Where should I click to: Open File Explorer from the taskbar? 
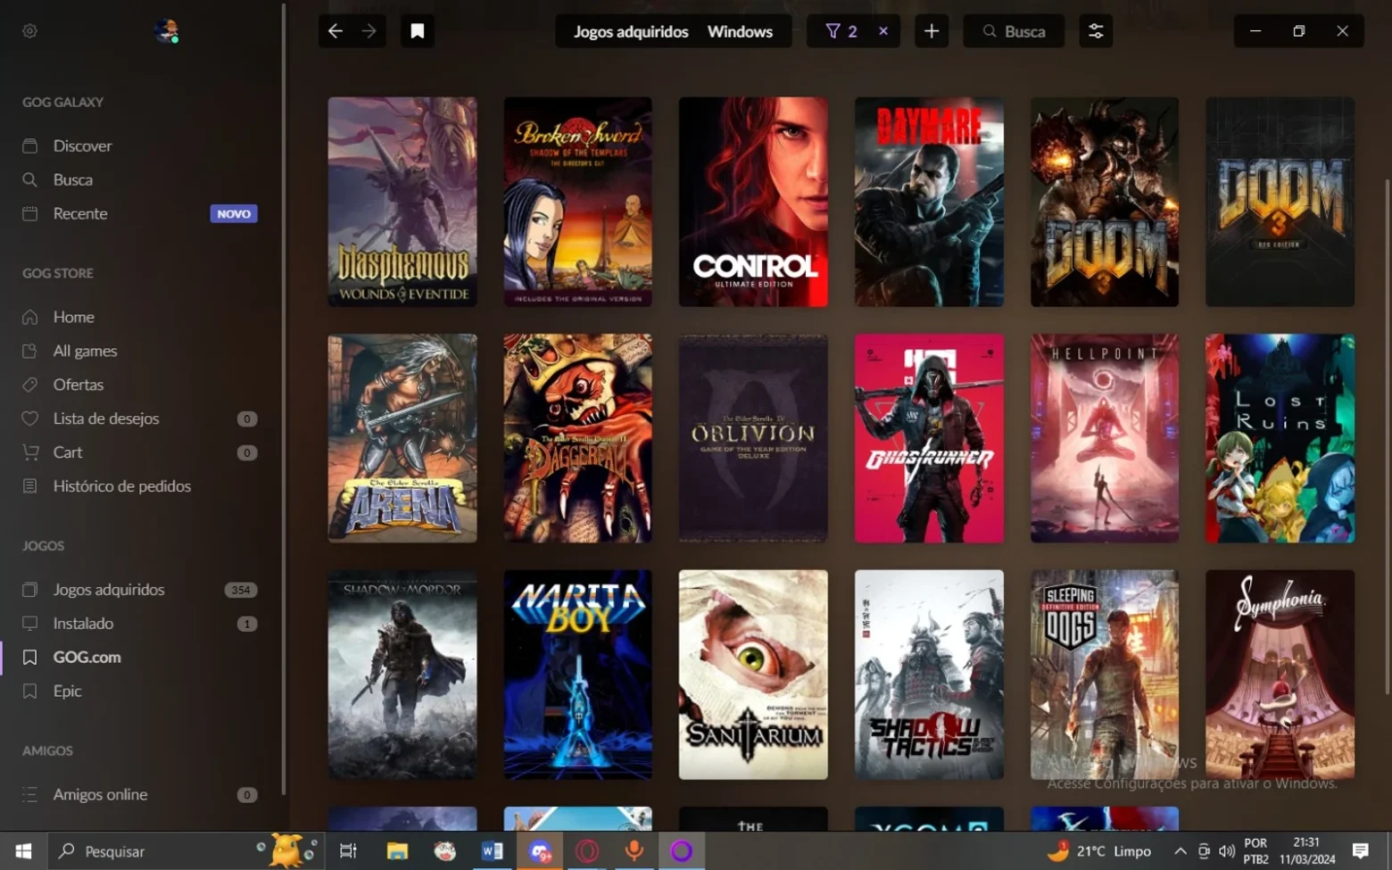pyautogui.click(x=397, y=851)
